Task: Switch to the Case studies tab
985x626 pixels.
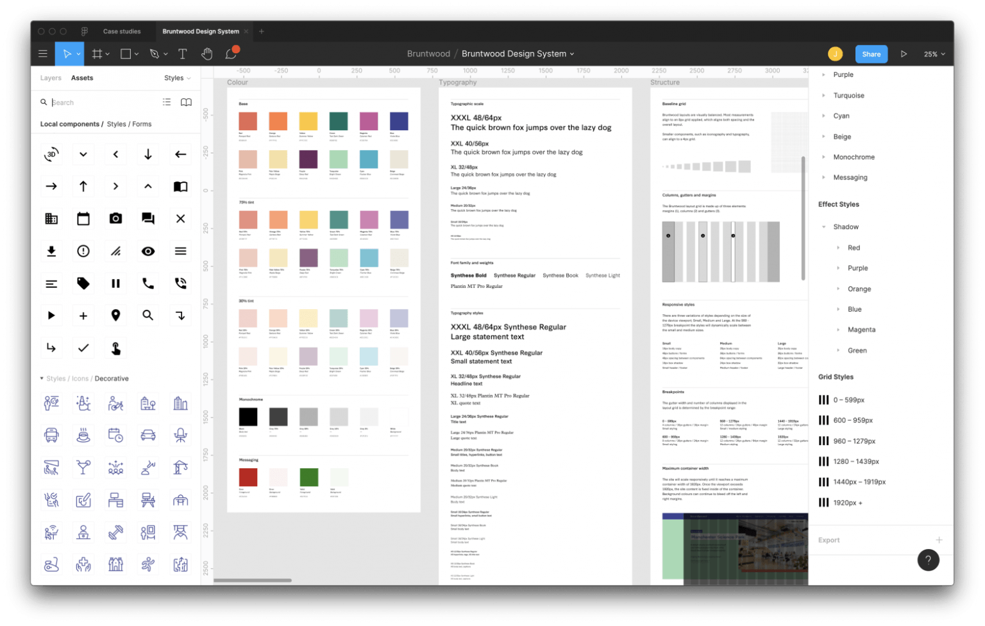Action: coord(122,31)
